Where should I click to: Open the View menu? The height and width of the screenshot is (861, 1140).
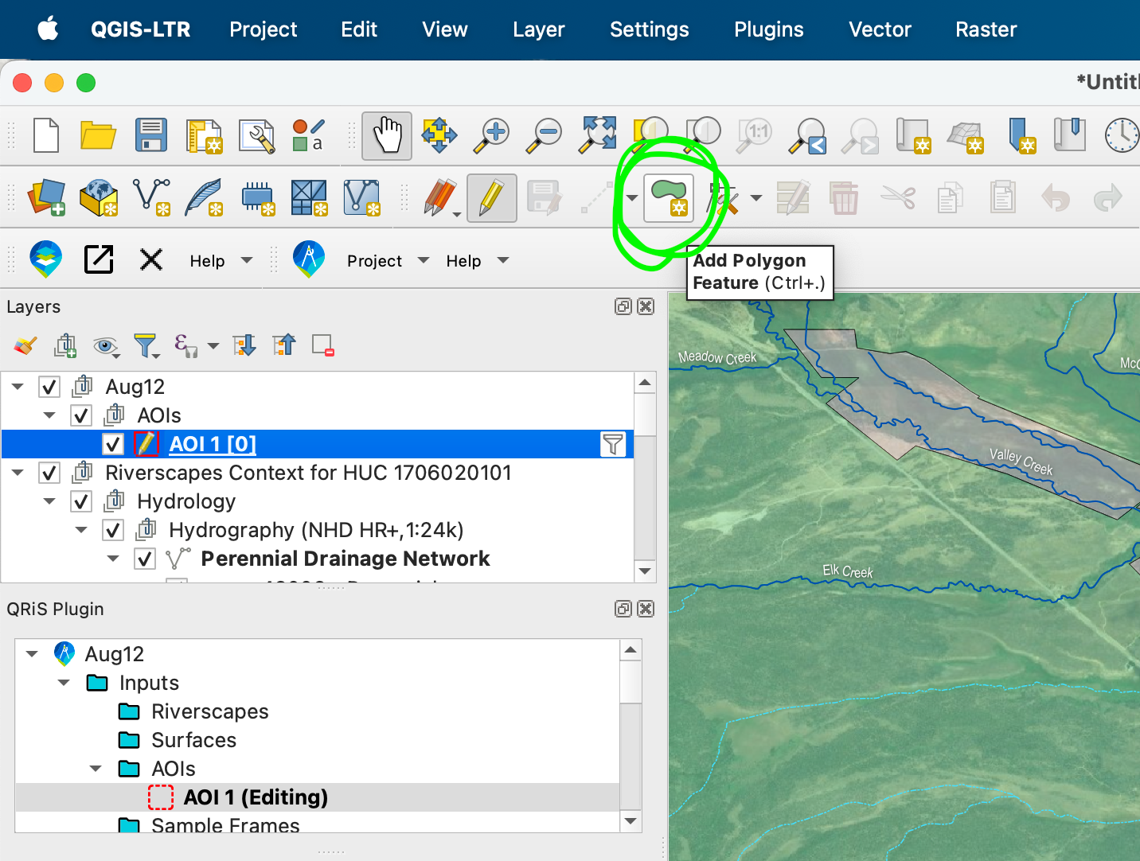tap(444, 29)
